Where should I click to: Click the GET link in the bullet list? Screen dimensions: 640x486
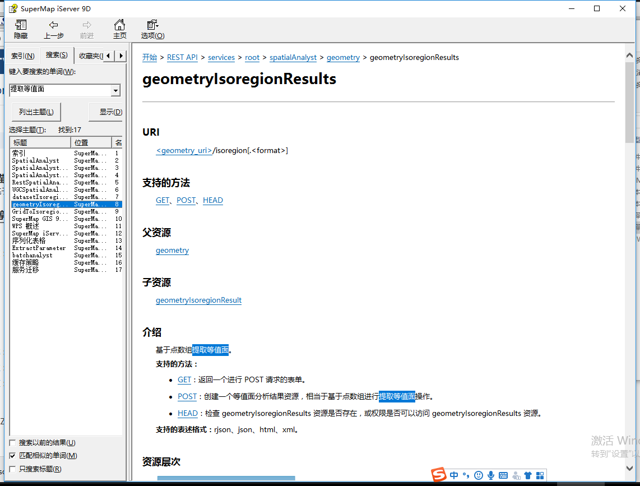click(x=184, y=380)
